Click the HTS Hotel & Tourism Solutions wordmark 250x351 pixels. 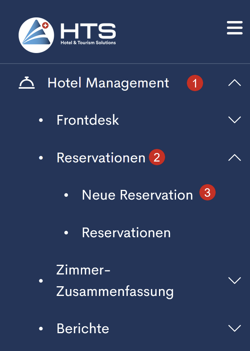88,34
